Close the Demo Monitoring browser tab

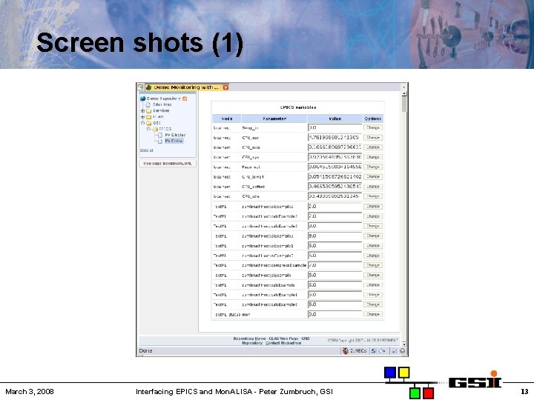click(225, 87)
